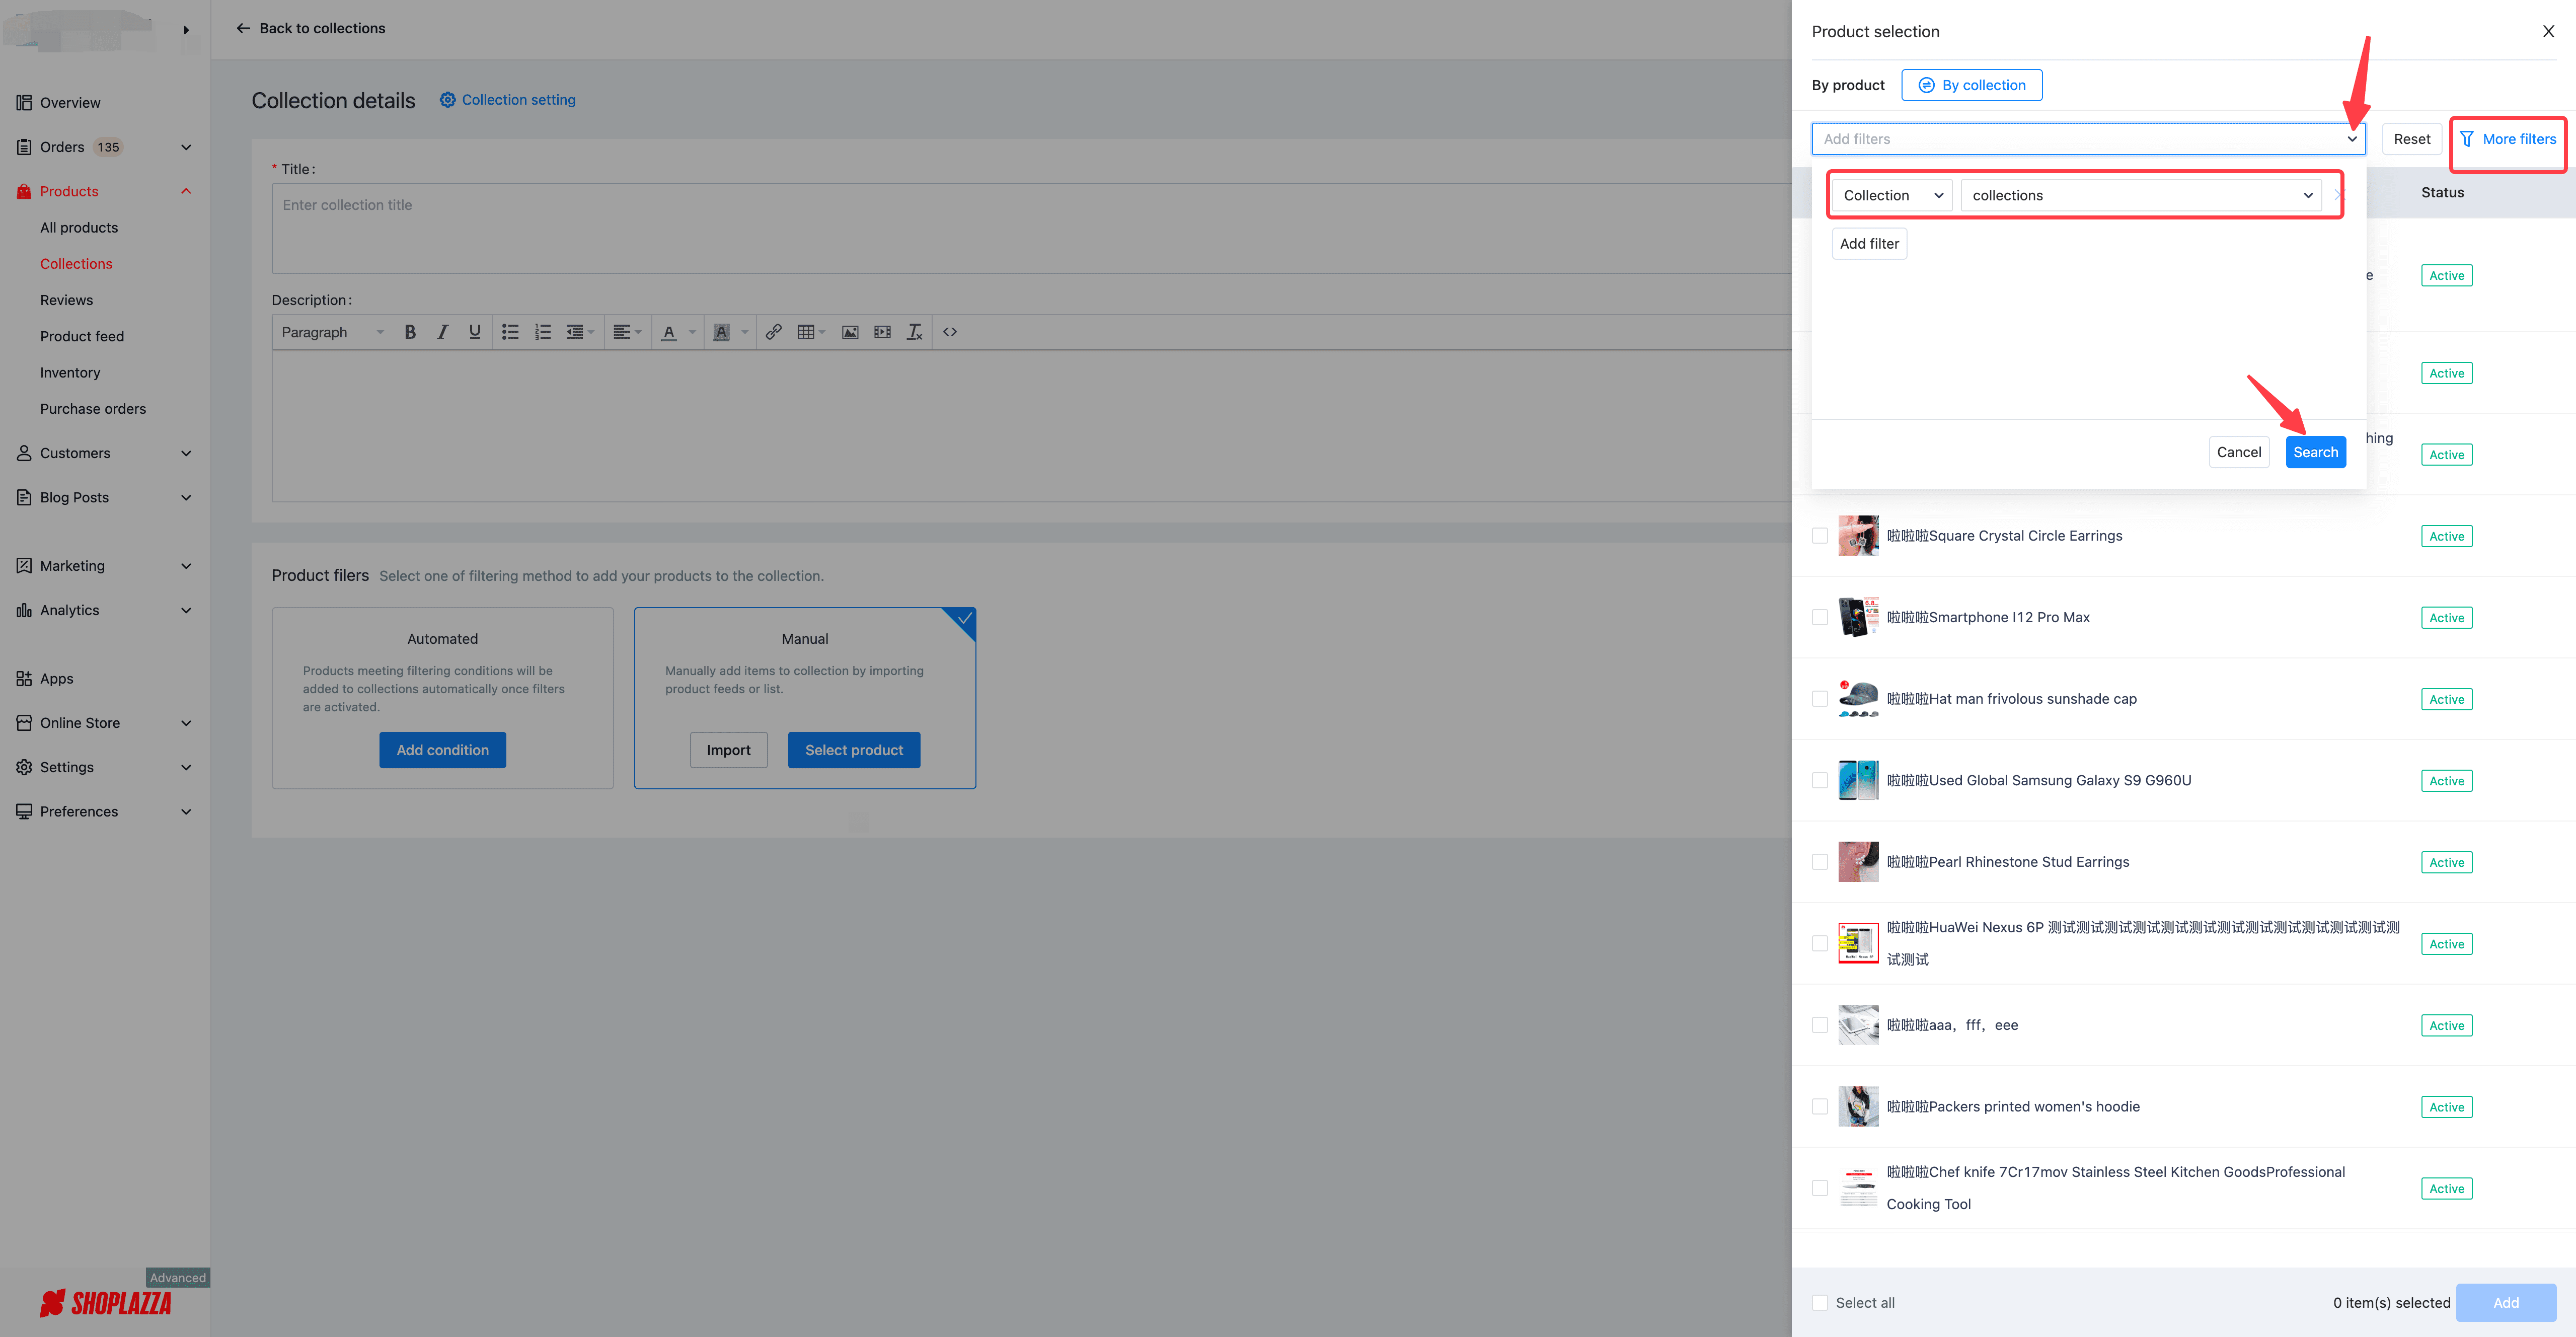Click the Add filter button
The height and width of the screenshot is (1337, 2576).
click(x=1869, y=244)
